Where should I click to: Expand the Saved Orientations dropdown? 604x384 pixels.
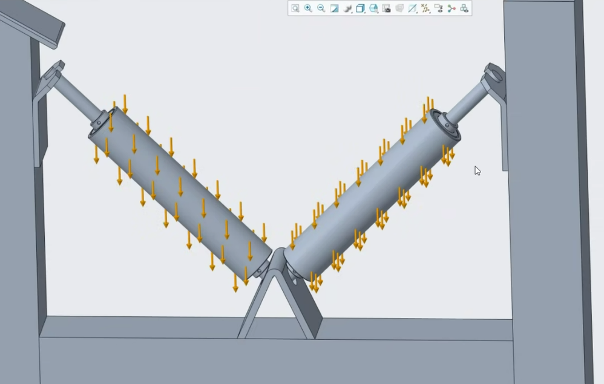pos(373,8)
